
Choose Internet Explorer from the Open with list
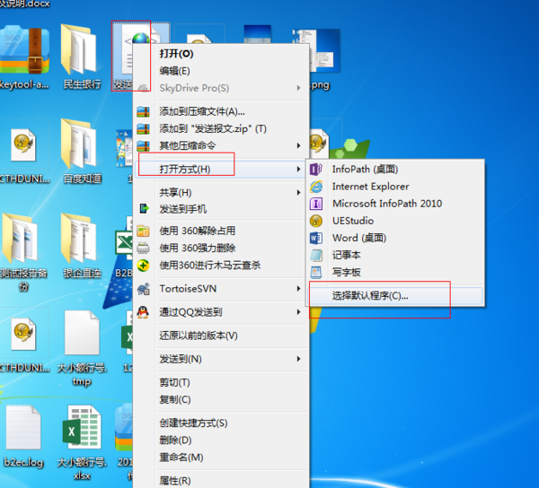point(369,187)
